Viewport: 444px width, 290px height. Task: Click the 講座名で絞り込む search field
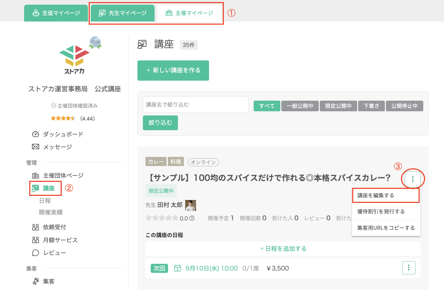point(196,105)
